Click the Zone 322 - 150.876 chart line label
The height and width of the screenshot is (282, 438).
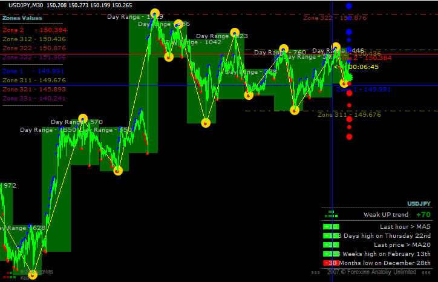tap(335, 18)
